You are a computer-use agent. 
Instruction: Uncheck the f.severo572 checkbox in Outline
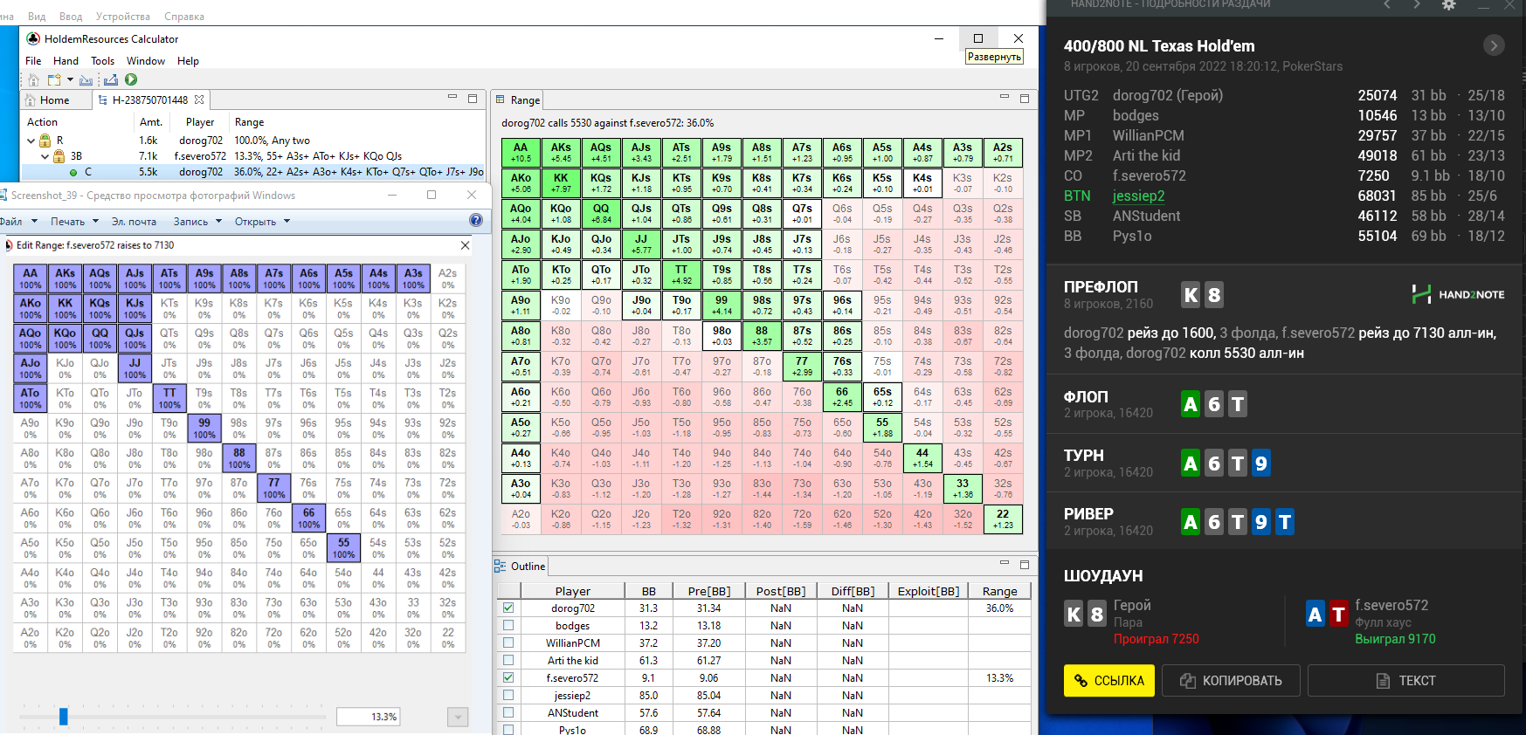pyautogui.click(x=508, y=677)
